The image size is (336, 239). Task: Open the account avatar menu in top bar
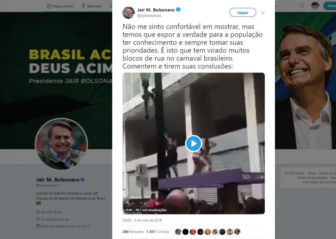(315, 6)
